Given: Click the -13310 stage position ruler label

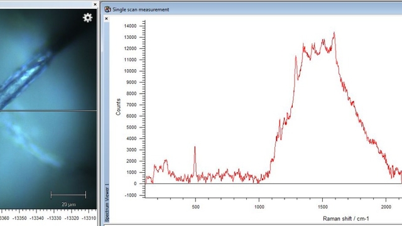Looking at the screenshot, I should point(89,218).
